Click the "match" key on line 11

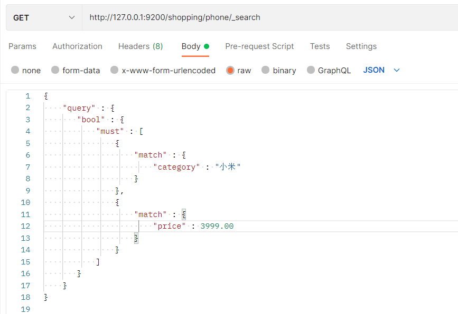click(151, 214)
